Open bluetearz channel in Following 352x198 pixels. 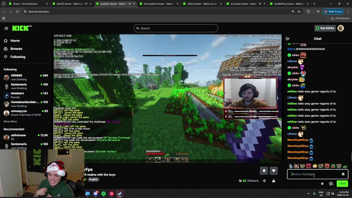point(26,95)
